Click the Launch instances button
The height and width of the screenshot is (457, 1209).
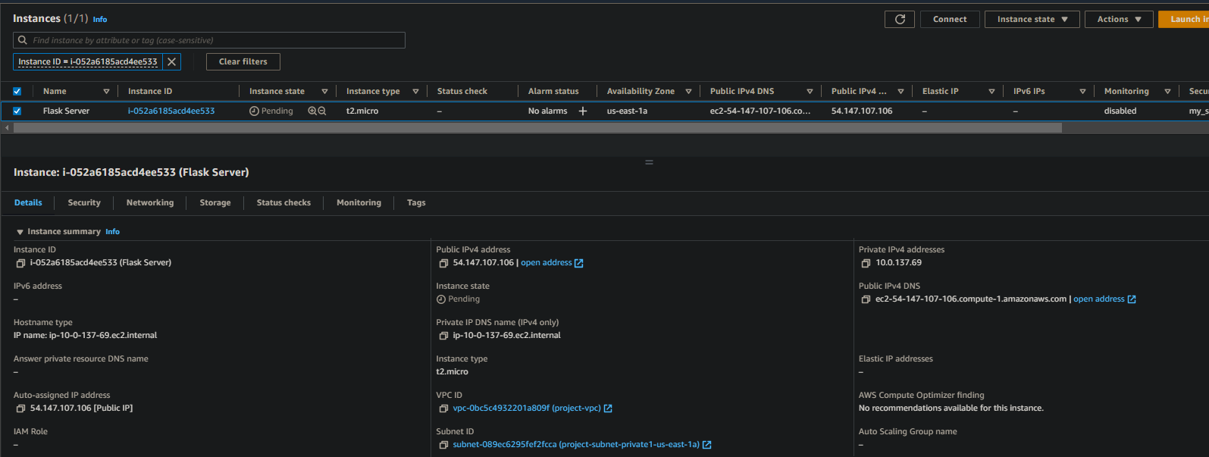point(1184,20)
